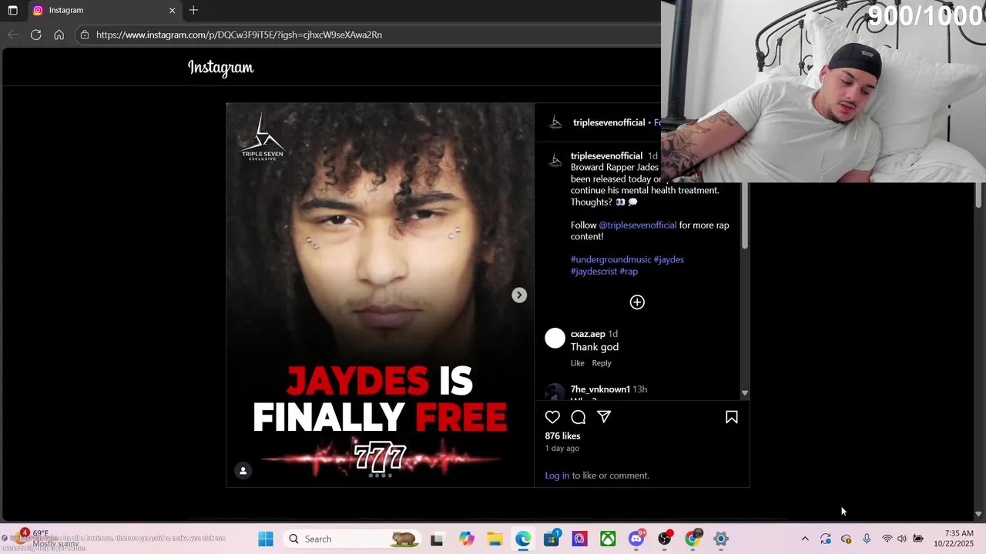Screen dimensions: 986x554
Task: Open File Explorer from taskbar
Action: coord(495,539)
